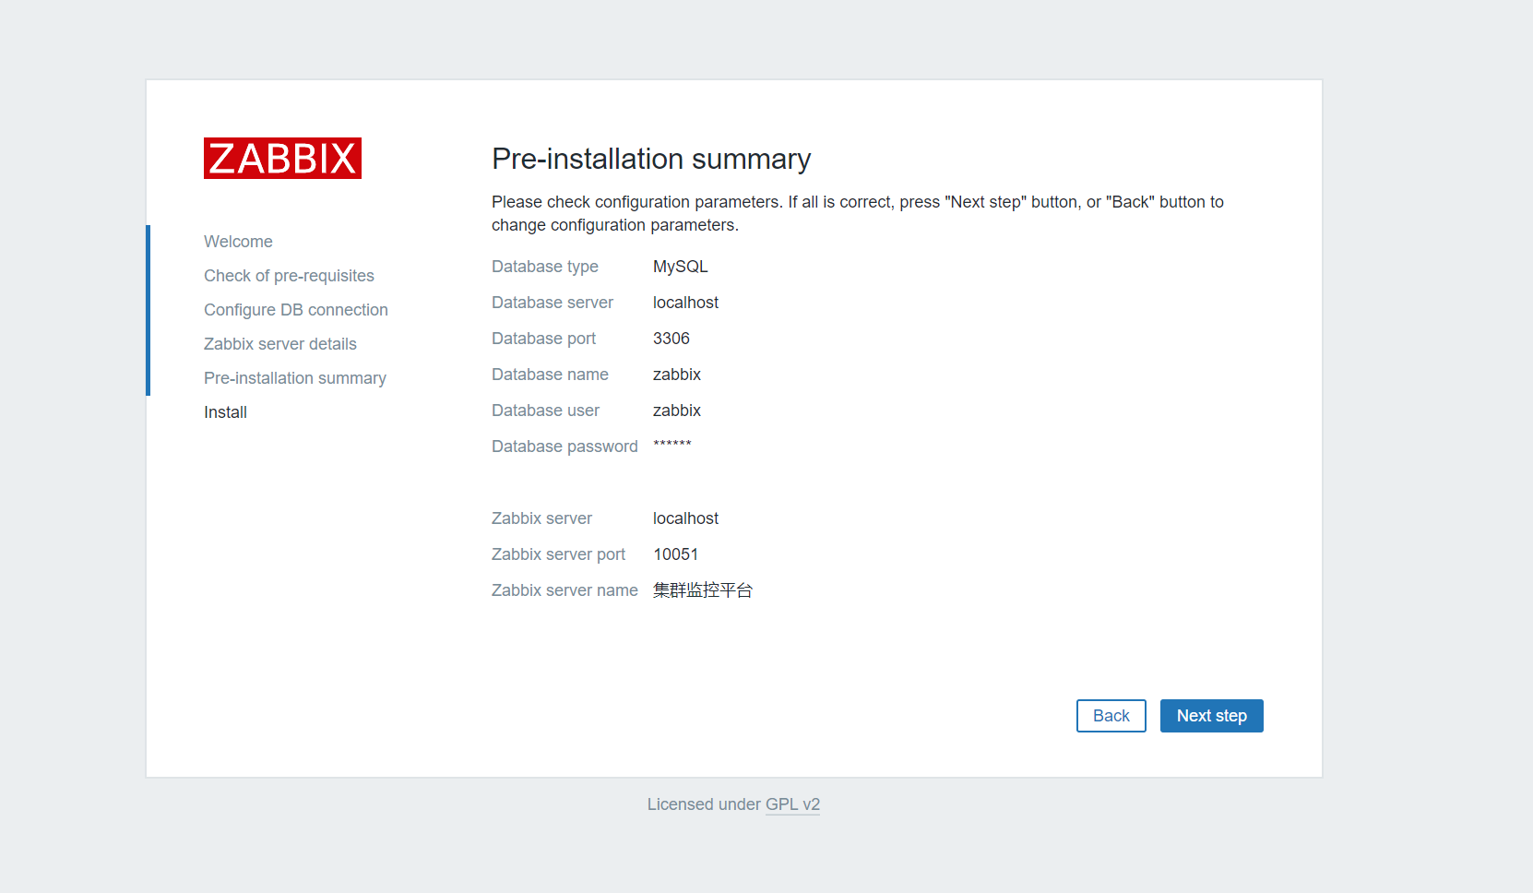Click the Database port label
The width and height of the screenshot is (1533, 893).
[544, 339]
